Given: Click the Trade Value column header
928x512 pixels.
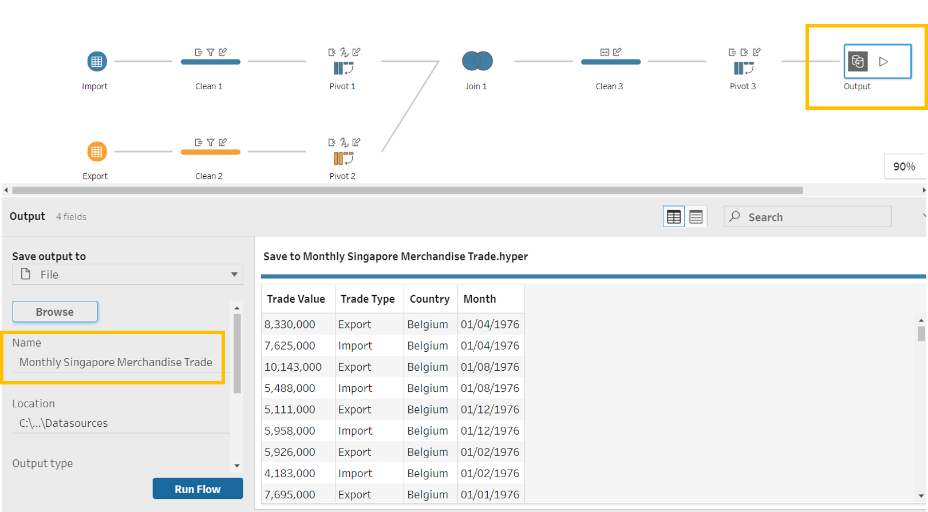Looking at the screenshot, I should click(x=296, y=299).
